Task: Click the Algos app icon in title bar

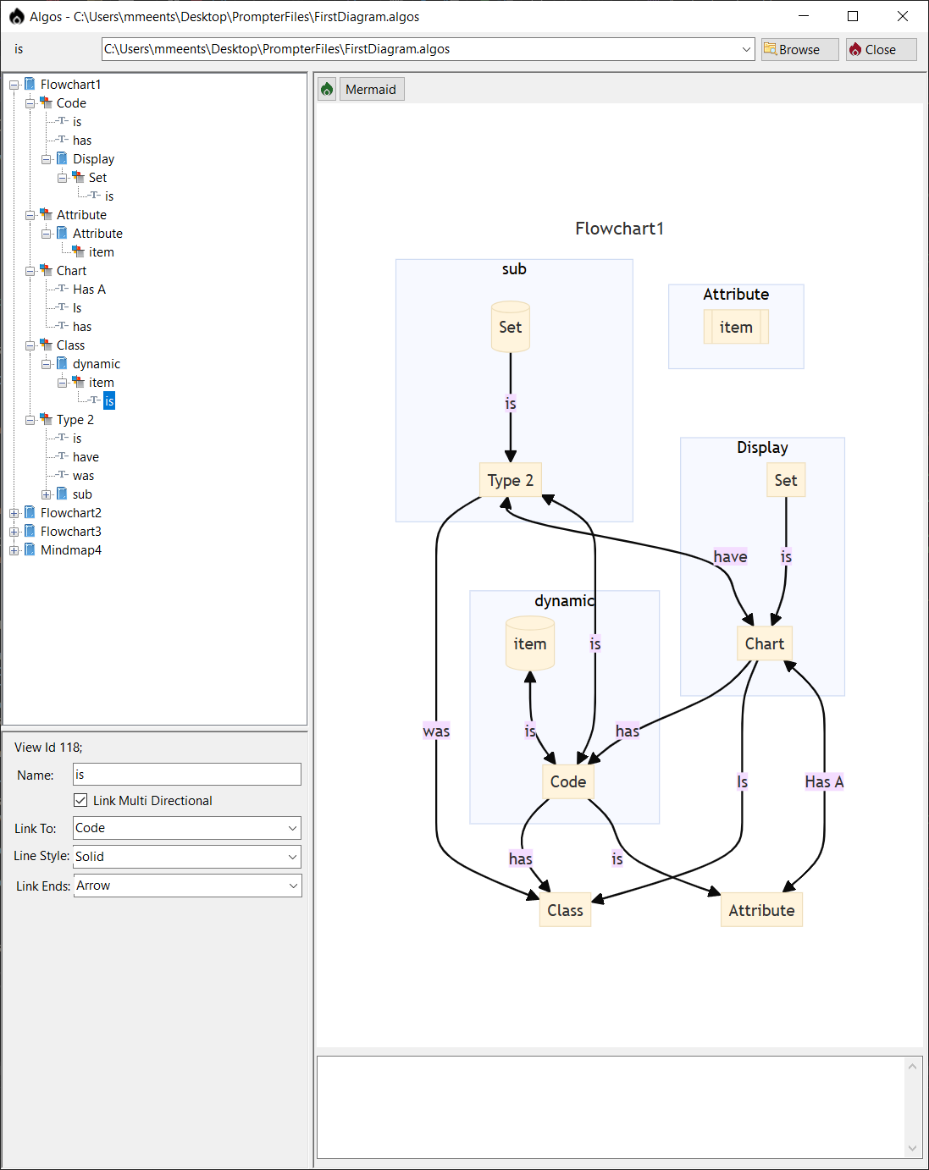Action: [16, 16]
